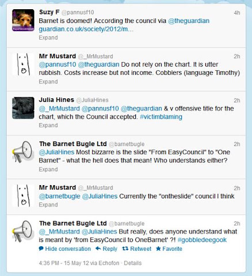Image resolution: width=252 pixels, height=276 pixels.
Task: Click the Retweet arrows icon
Action: pos(125,248)
